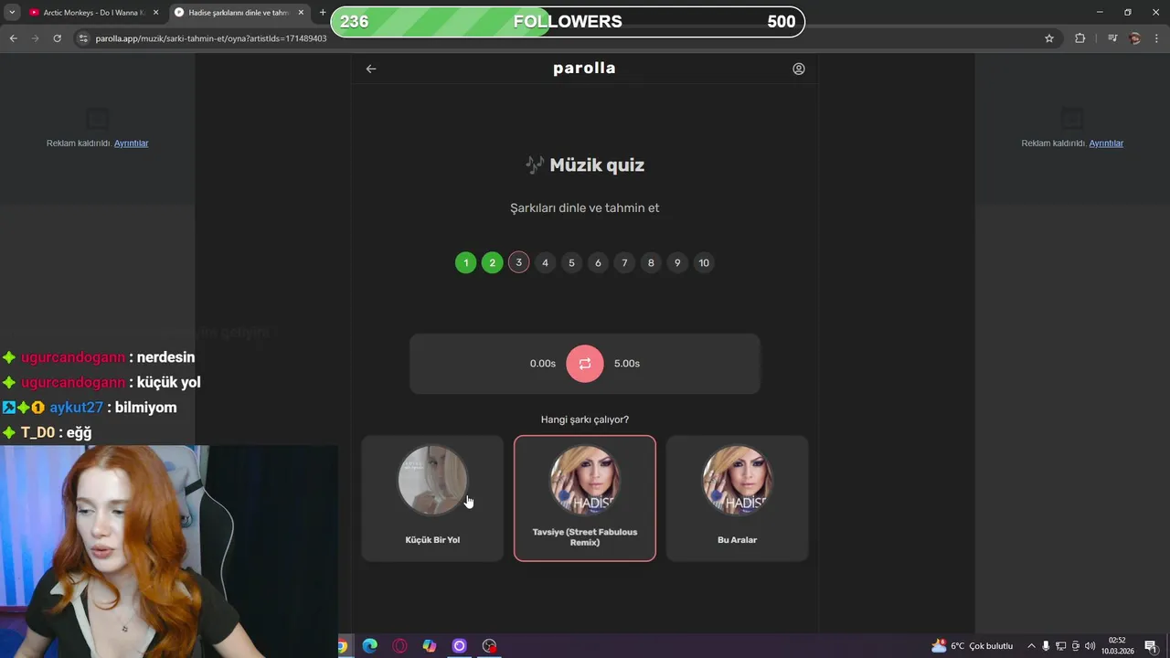This screenshot has width=1170, height=658.
Task: Select quiz step number 8
Action: click(x=652, y=263)
